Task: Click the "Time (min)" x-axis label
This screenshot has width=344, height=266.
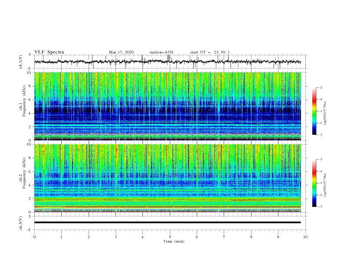Action: point(174,241)
